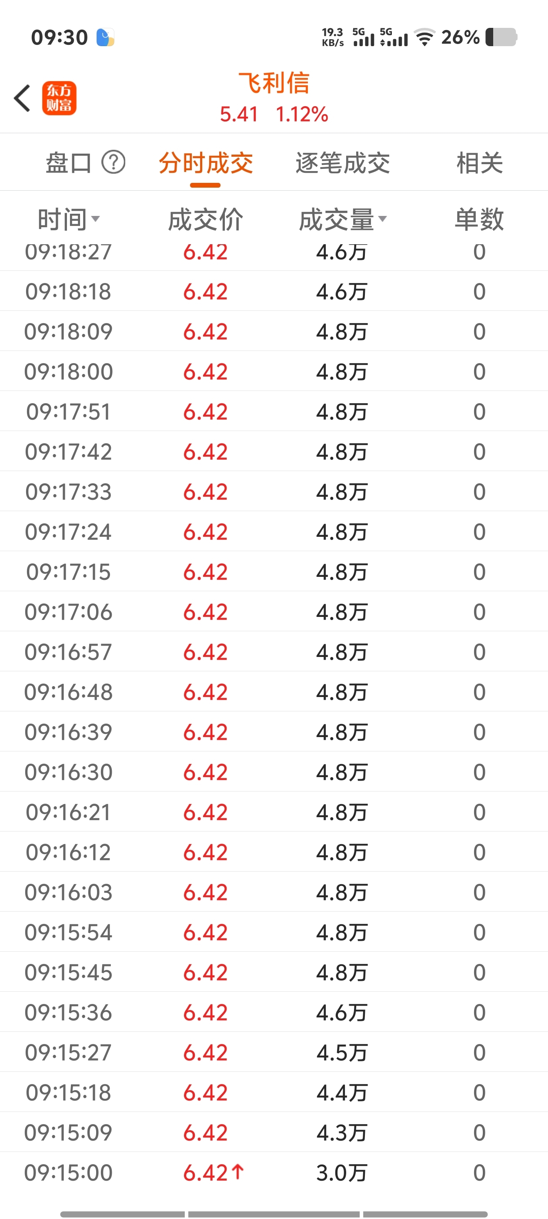
Task: Tap the back arrow icon
Action: (x=22, y=98)
